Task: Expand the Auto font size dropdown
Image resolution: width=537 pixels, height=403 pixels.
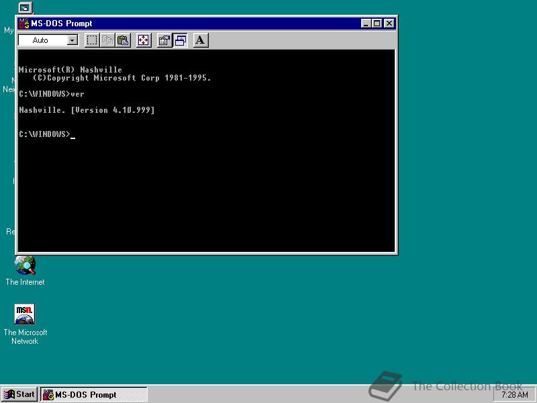Action: (72, 40)
